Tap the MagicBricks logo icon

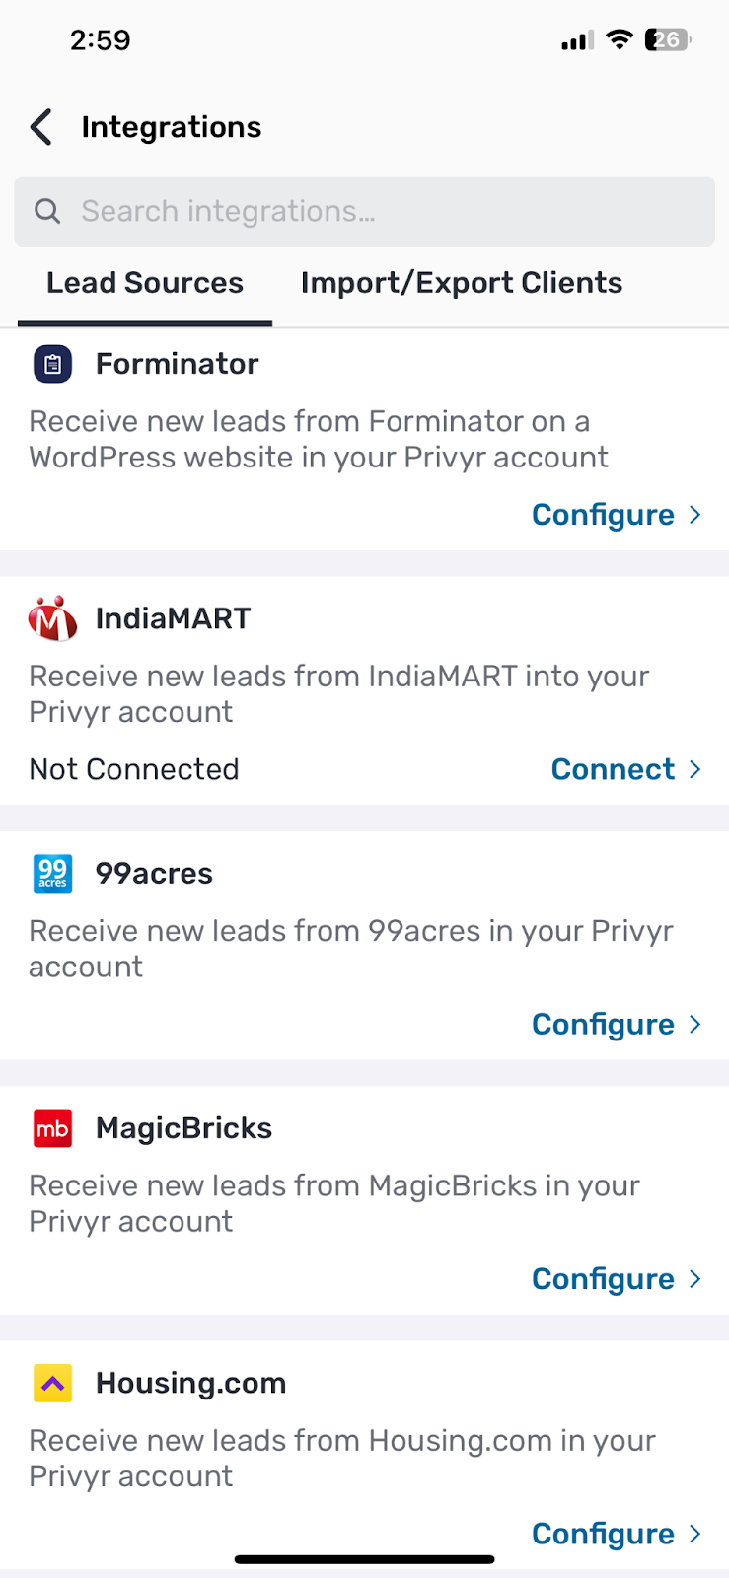coord(53,1128)
